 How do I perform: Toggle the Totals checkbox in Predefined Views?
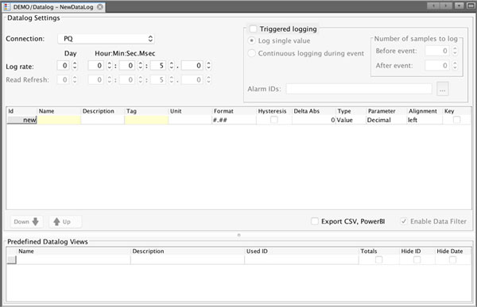click(x=378, y=259)
